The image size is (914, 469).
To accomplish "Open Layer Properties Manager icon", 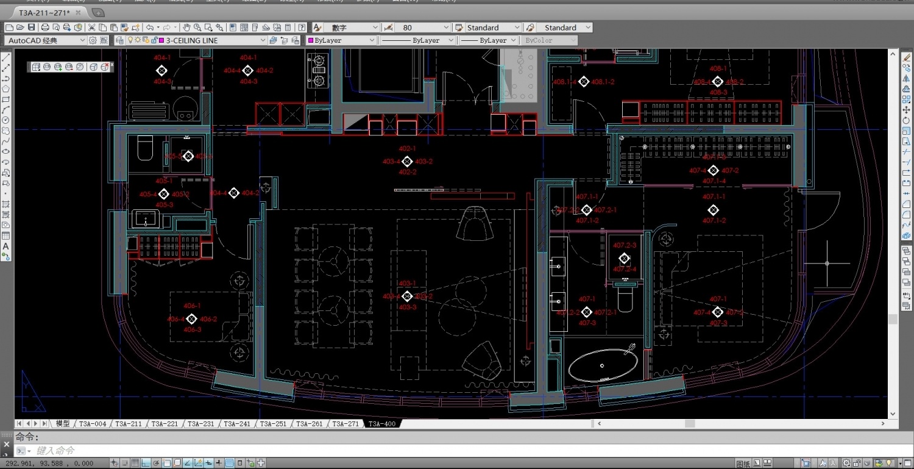I will 119,40.
